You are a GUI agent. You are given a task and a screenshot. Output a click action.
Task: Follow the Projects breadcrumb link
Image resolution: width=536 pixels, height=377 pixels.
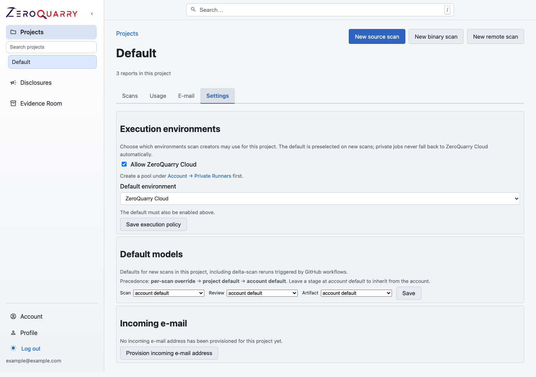pos(127,33)
